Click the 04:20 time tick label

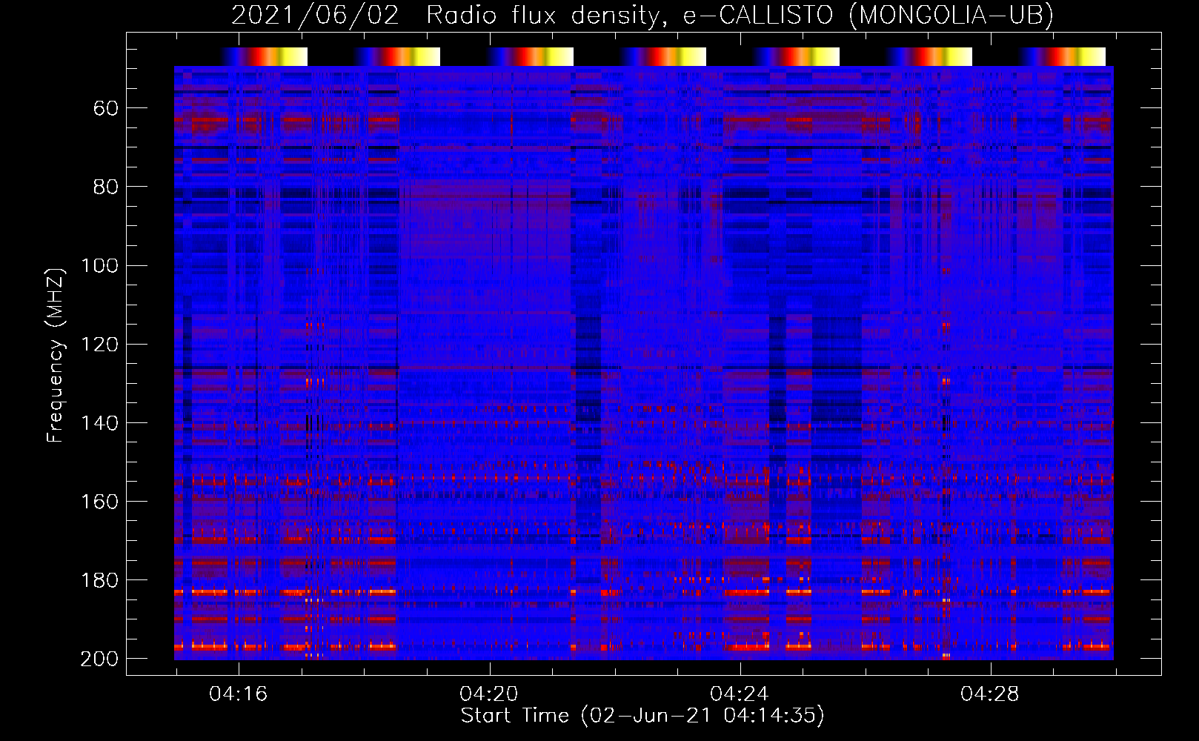(489, 694)
